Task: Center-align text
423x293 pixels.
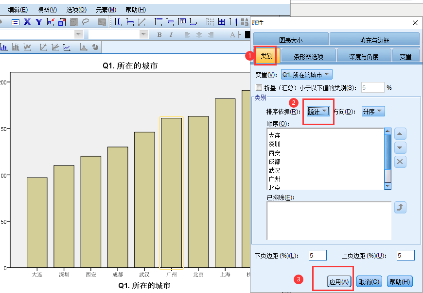Action: point(199,35)
